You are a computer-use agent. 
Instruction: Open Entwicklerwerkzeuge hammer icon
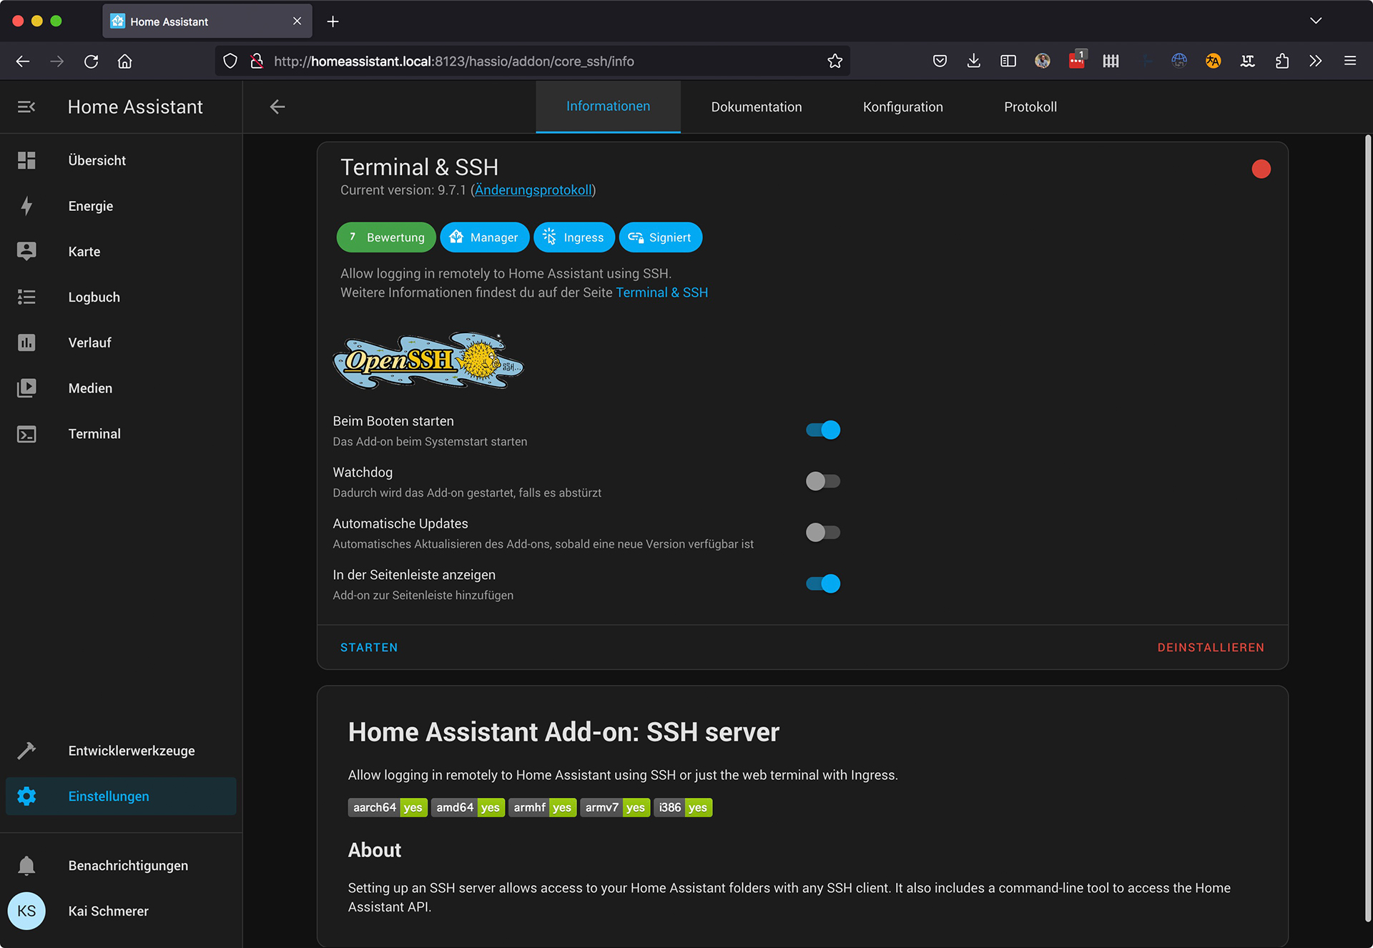coord(26,751)
